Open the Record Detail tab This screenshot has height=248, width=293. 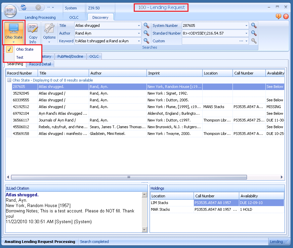pos(40,64)
